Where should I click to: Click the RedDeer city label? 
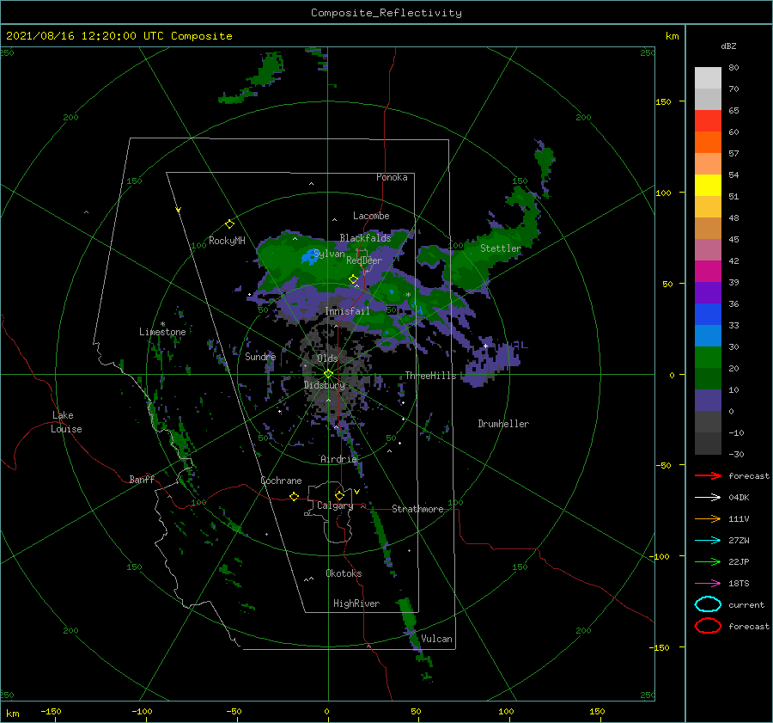[364, 260]
